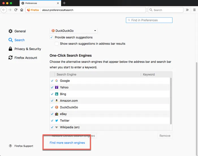Select the Preferences browser tab
Viewport: 198px width, 156px height.
coord(40,3)
